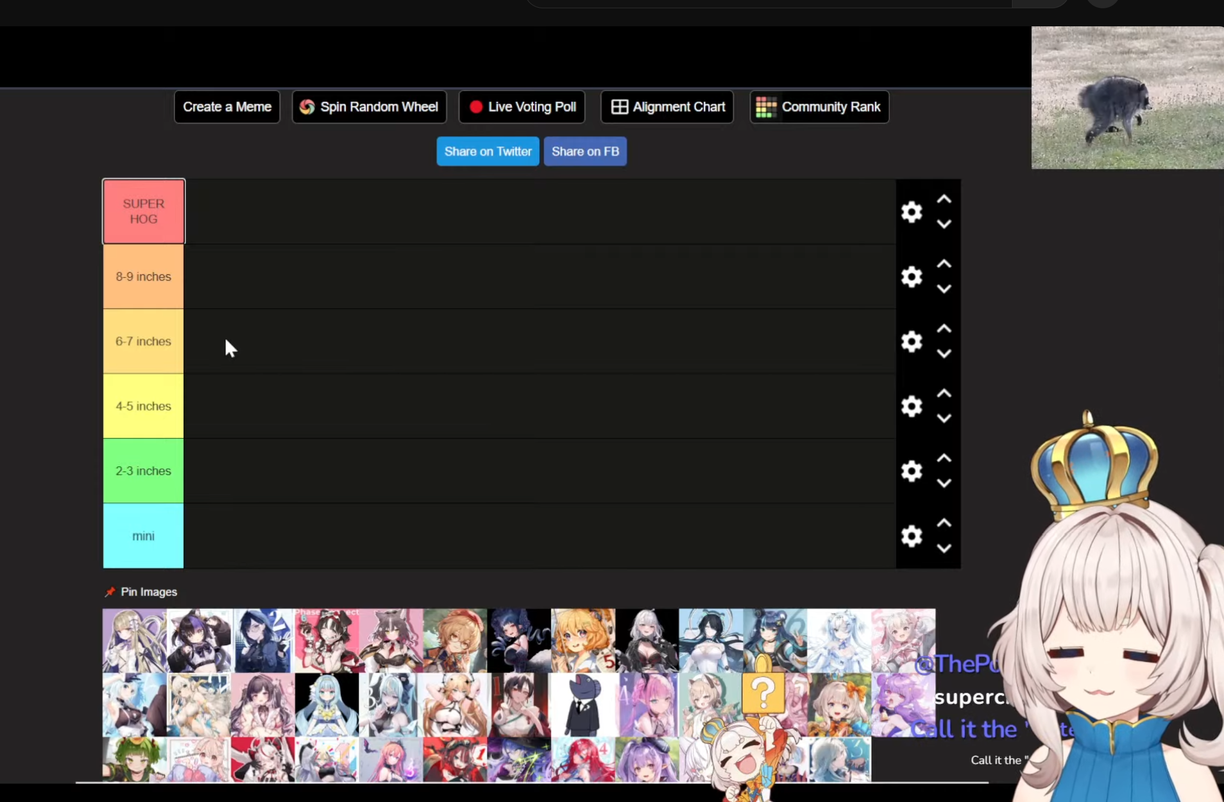Select the 6-7 inches tier label
The image size is (1224, 802).
point(143,341)
